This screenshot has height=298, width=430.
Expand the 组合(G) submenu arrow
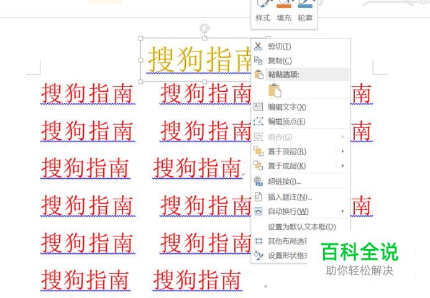click(343, 137)
